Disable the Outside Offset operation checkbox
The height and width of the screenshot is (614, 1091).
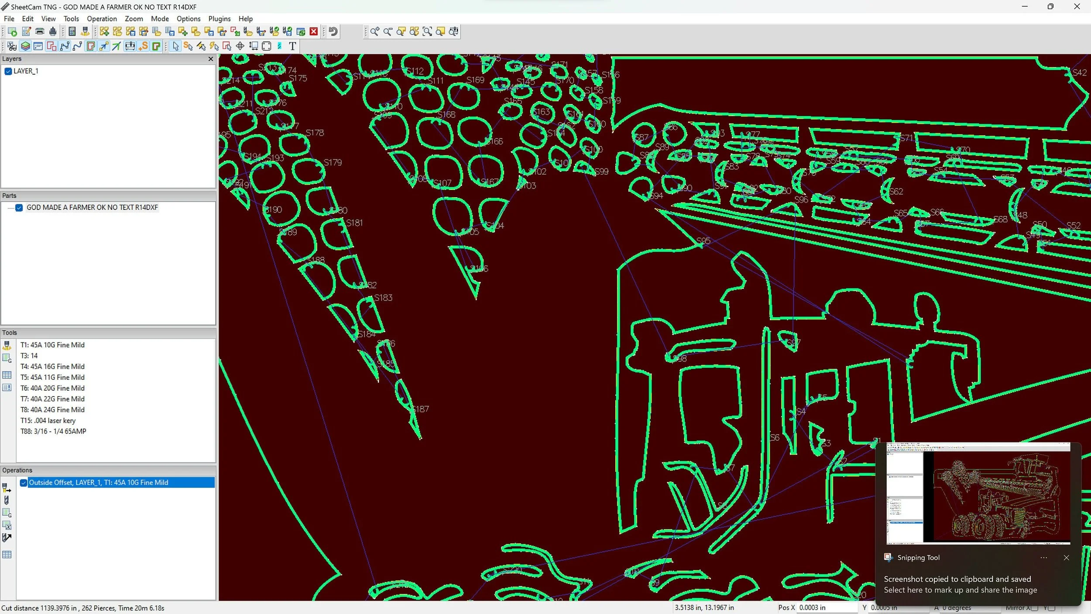[x=24, y=483]
